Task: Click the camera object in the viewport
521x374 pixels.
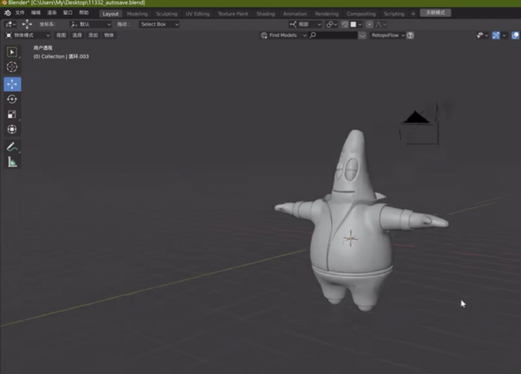Action: click(x=421, y=128)
